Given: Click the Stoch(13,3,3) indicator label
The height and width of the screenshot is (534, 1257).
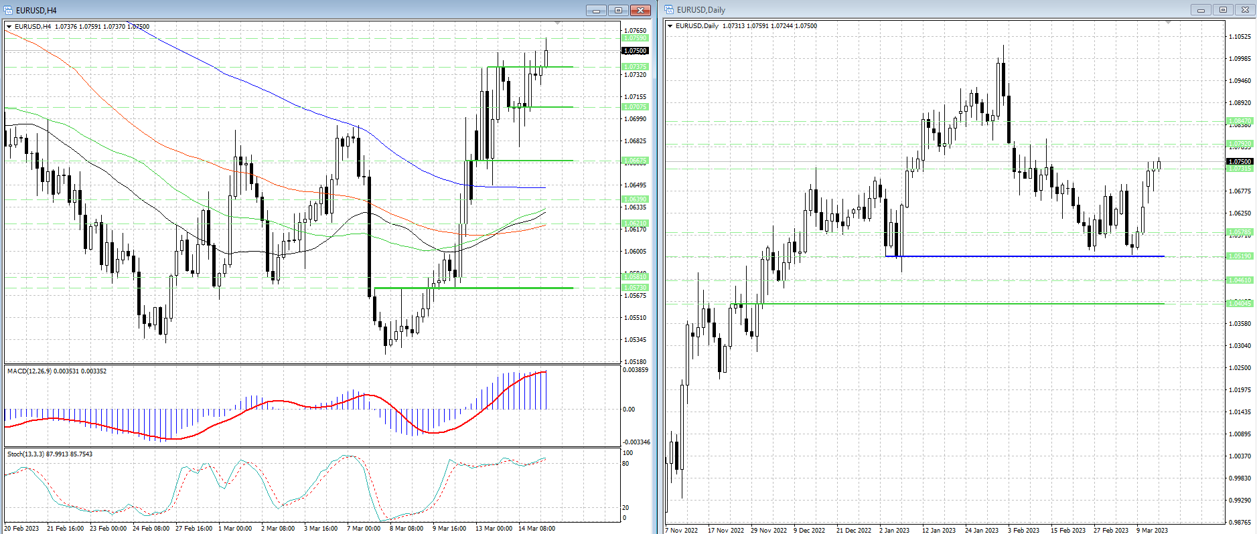Looking at the screenshot, I should coord(50,454).
